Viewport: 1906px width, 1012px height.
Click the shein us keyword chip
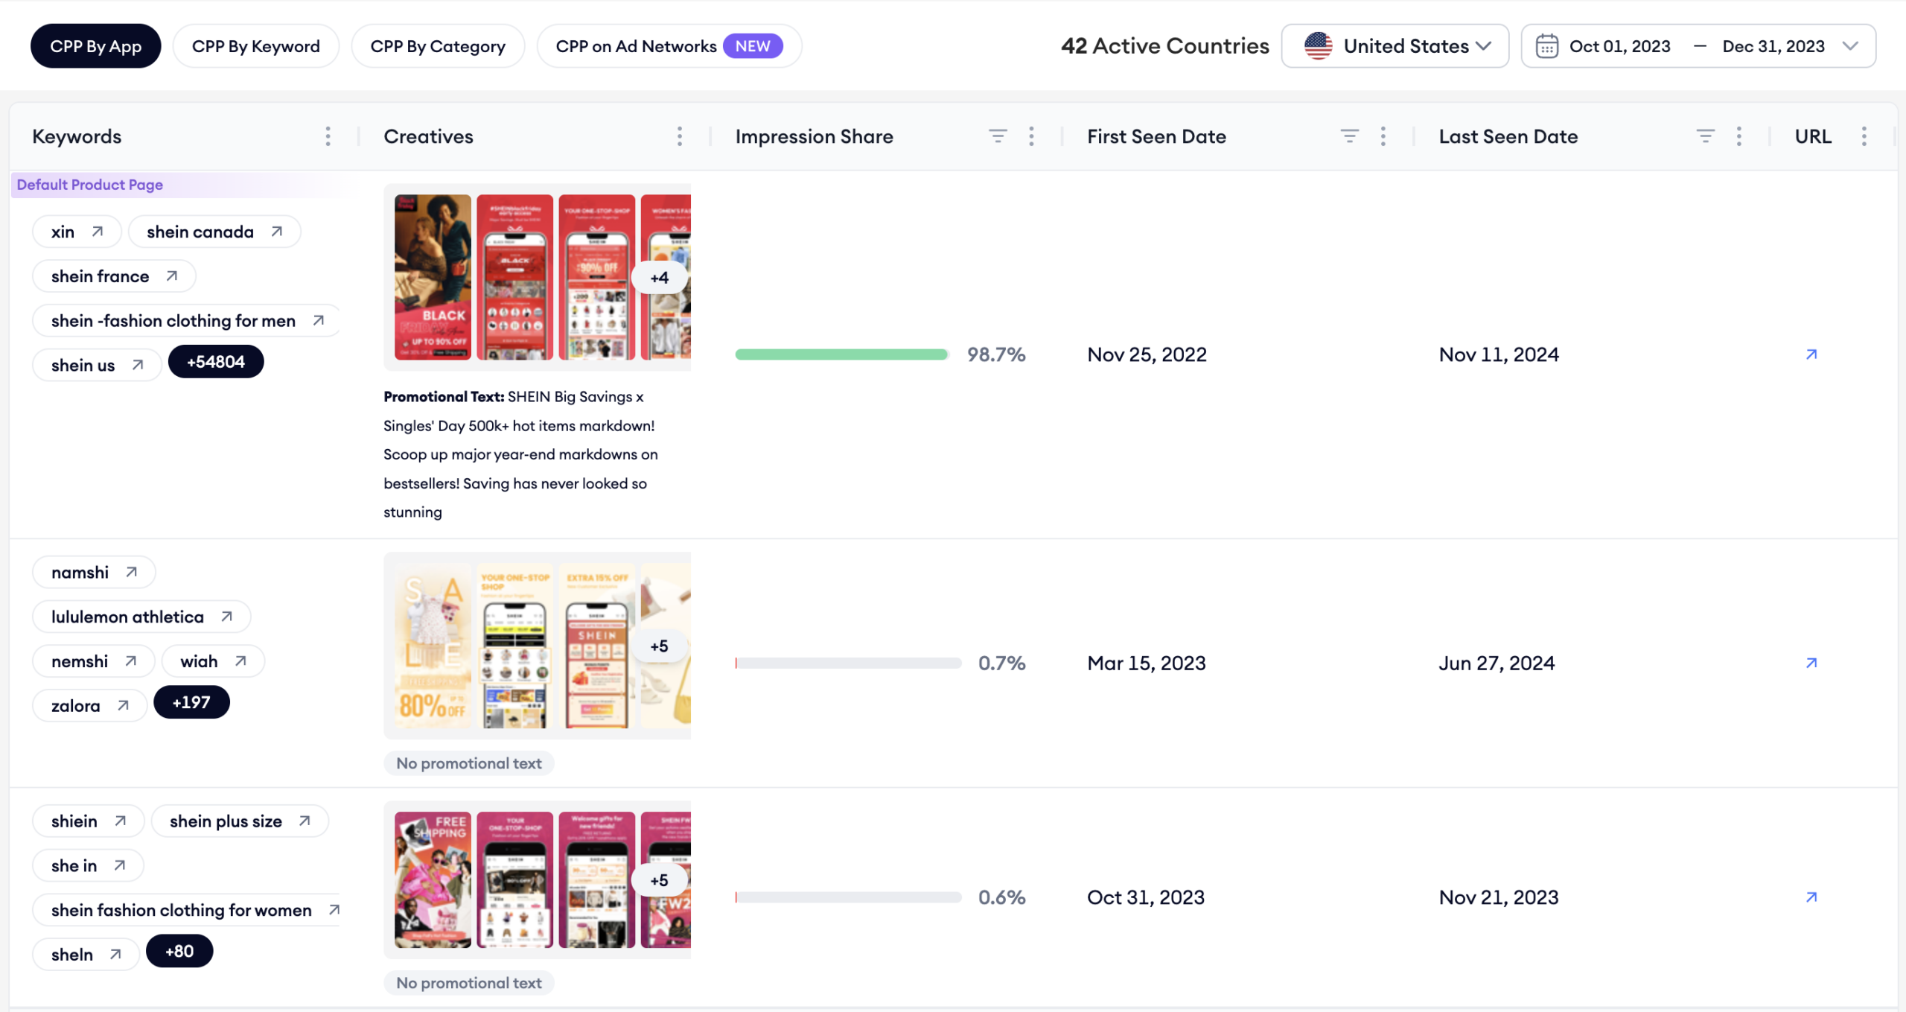pyautogui.click(x=97, y=365)
